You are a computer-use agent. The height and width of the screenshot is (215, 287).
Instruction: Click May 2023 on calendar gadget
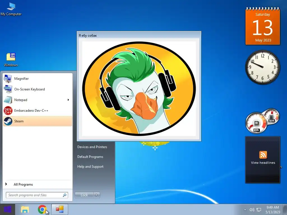[x=263, y=40]
